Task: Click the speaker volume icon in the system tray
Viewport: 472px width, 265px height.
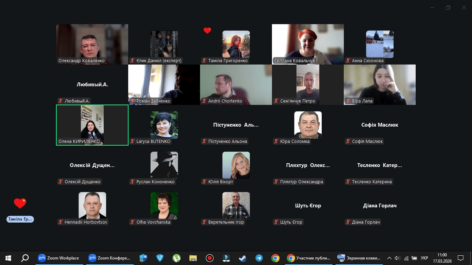Action: click(397, 258)
